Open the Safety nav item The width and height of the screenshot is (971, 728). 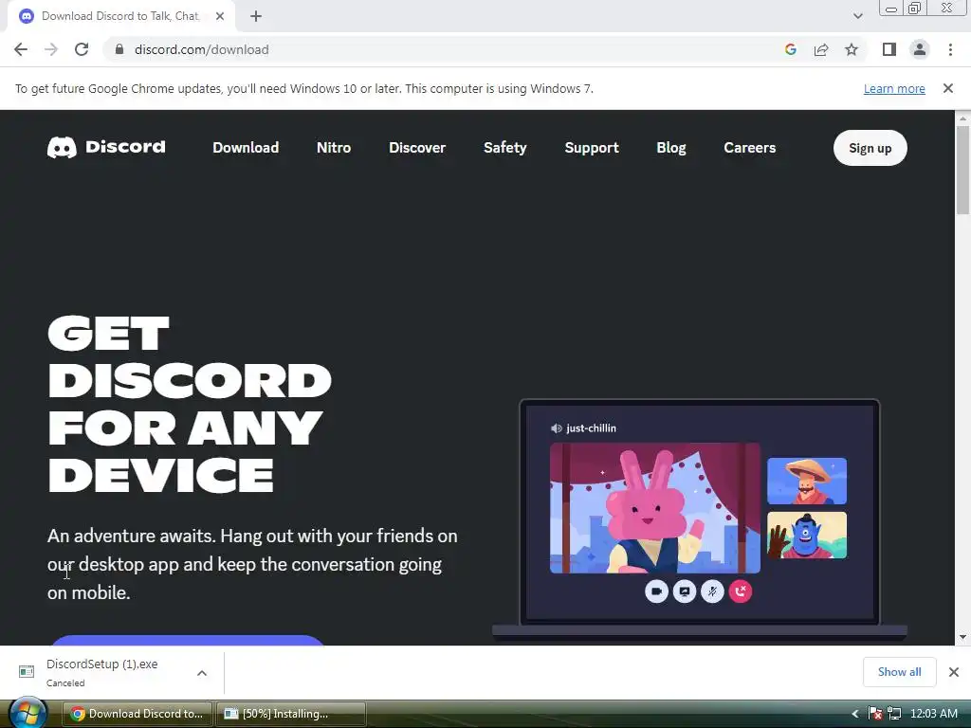coord(505,147)
